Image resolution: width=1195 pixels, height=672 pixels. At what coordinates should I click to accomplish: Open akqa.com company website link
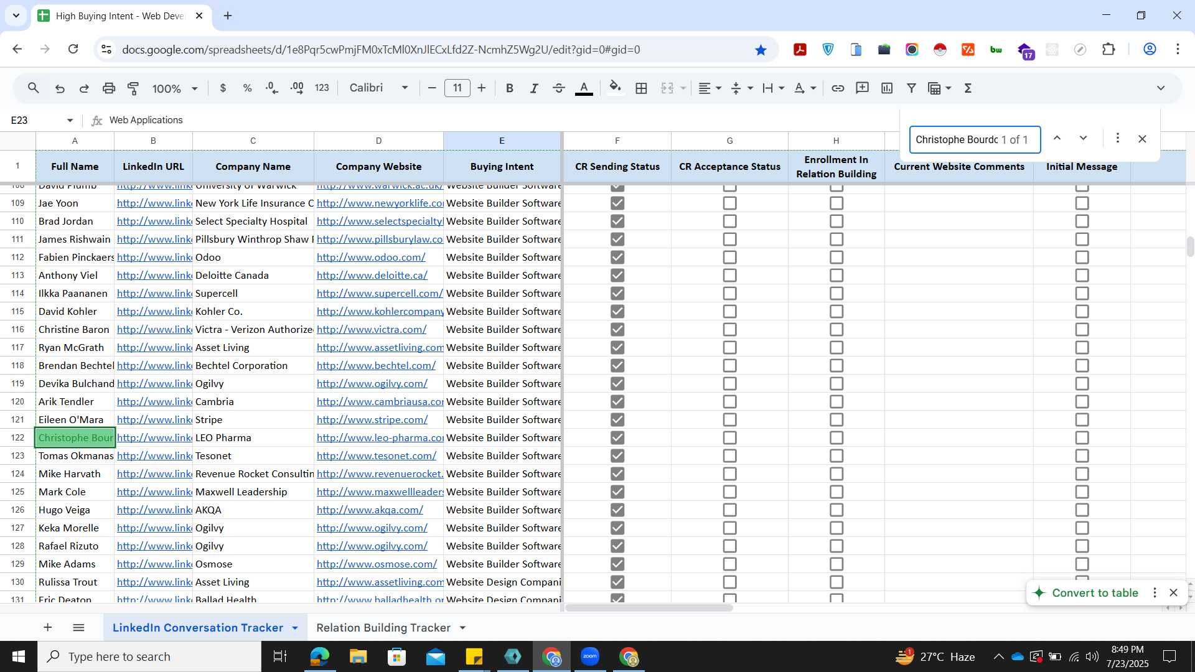370,510
